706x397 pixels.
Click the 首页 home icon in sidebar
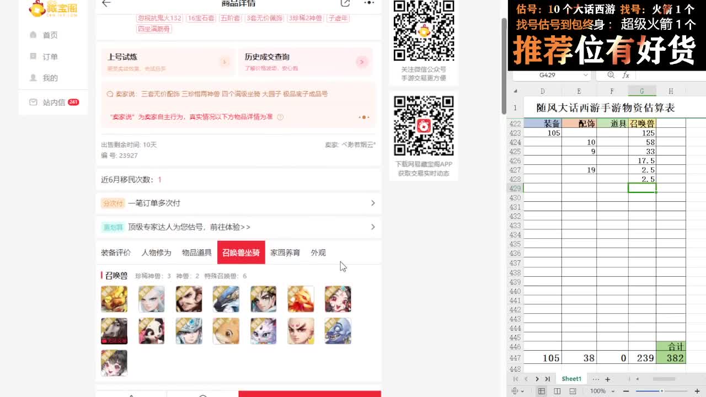point(34,34)
